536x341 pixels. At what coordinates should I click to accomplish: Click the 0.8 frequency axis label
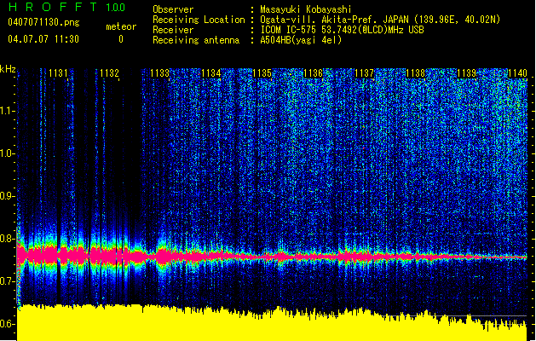coord(7,239)
